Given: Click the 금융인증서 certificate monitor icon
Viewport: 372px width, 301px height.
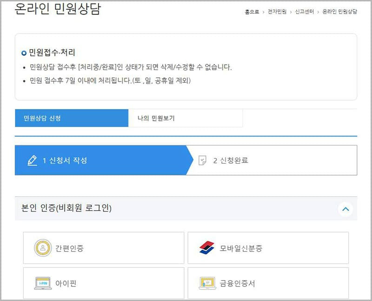Looking at the screenshot, I should [206, 282].
